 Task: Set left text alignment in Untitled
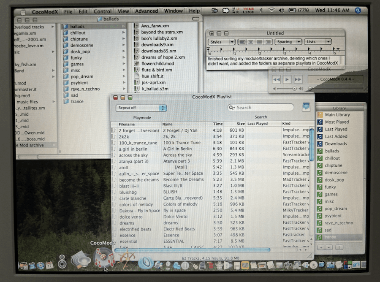point(242,42)
